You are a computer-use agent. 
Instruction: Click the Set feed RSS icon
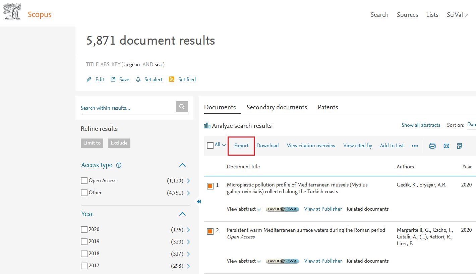[172, 79]
